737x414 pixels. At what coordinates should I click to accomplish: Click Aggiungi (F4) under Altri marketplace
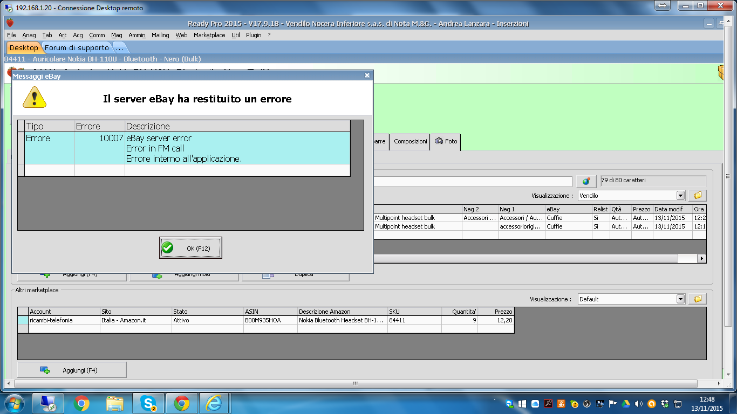point(72,370)
